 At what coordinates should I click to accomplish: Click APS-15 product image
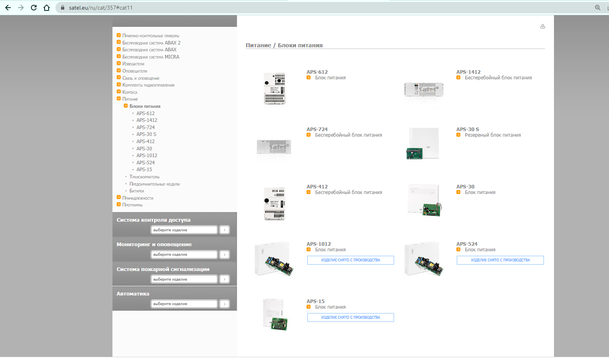pos(276,315)
